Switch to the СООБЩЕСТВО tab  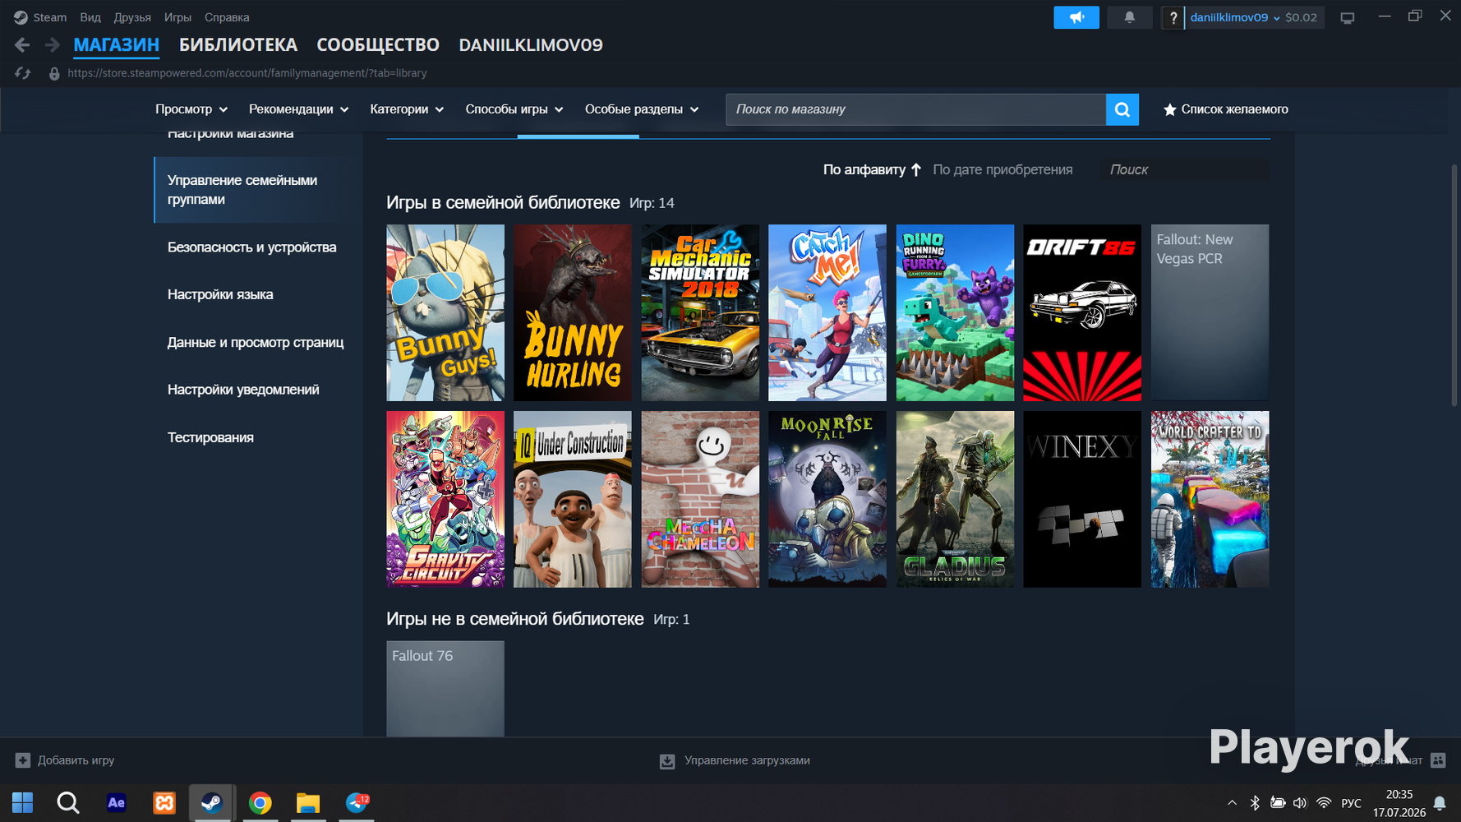(x=378, y=45)
